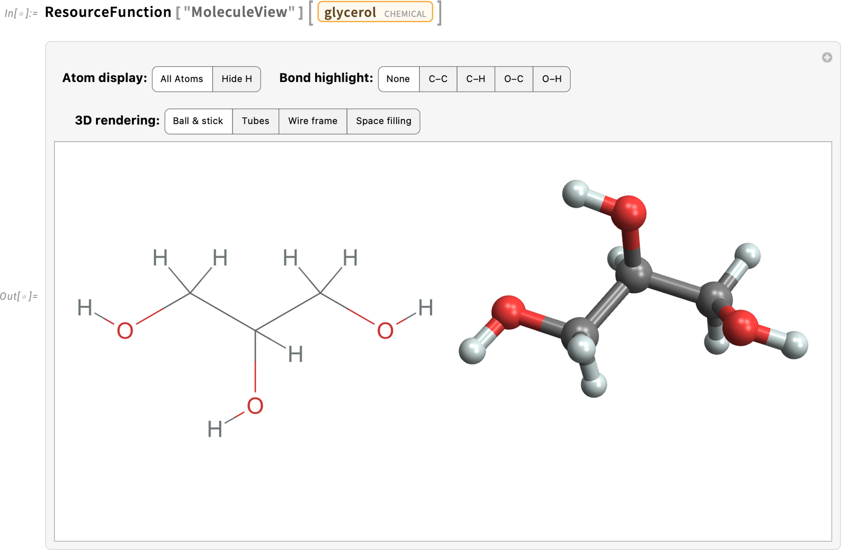
Task: Highlight C–H bonds in the molecule
Action: click(475, 79)
